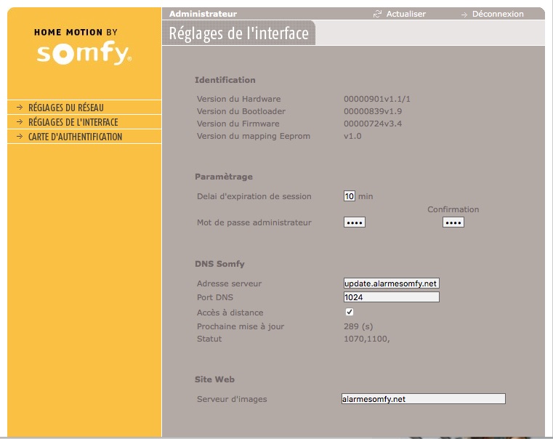Screen dimensions: 553x439
Task: Click the arrow icon beside Déconnexion
Action: [464, 15]
